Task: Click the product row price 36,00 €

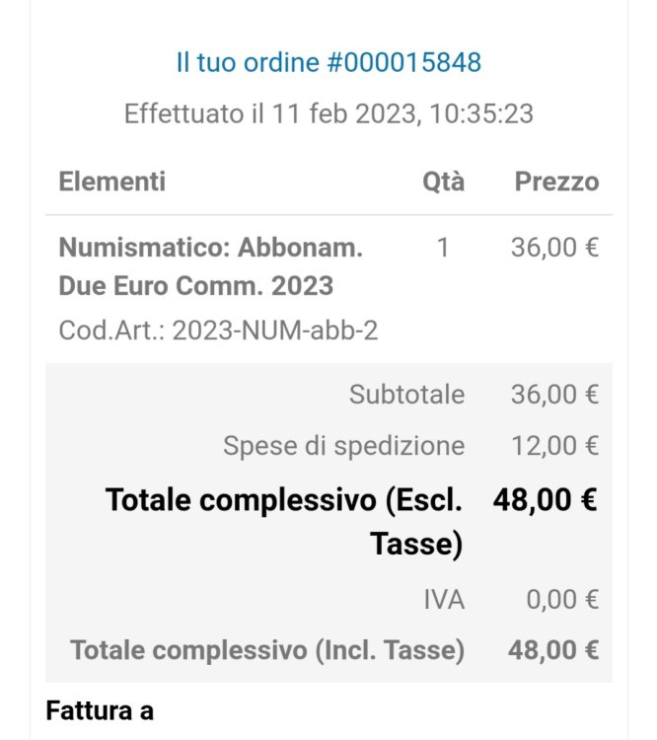Action: (554, 248)
